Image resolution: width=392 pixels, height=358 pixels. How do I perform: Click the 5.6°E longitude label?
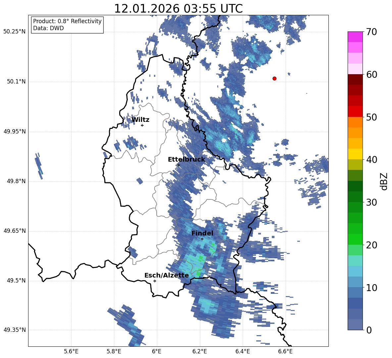71,351
